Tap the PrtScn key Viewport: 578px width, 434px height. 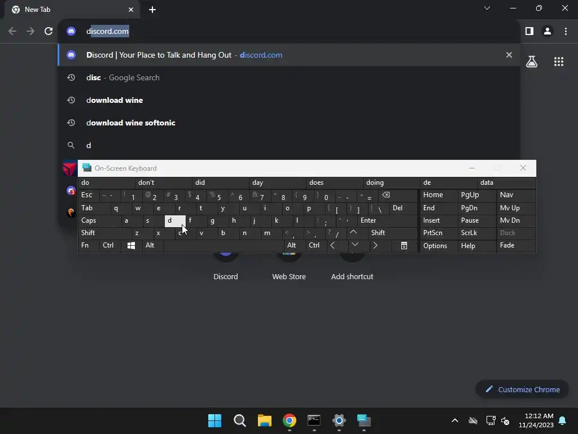pyautogui.click(x=439, y=233)
